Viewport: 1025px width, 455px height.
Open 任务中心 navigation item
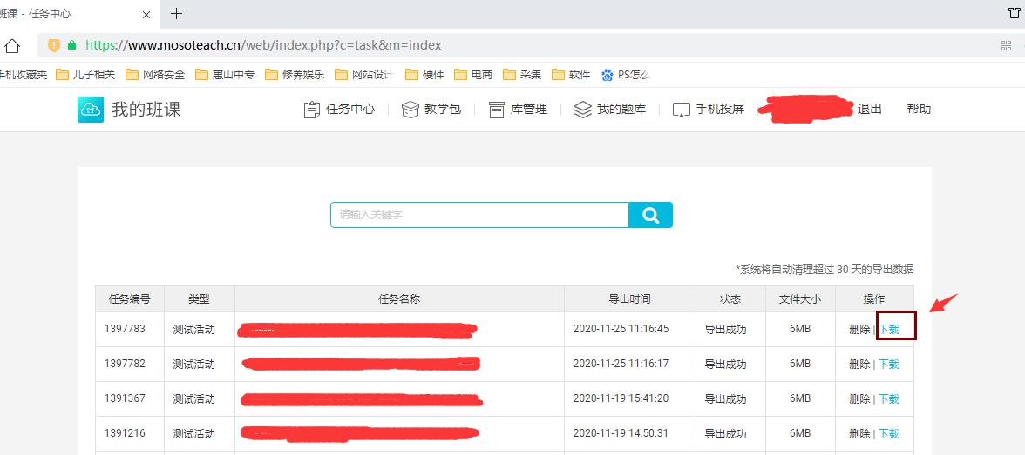tap(339, 109)
